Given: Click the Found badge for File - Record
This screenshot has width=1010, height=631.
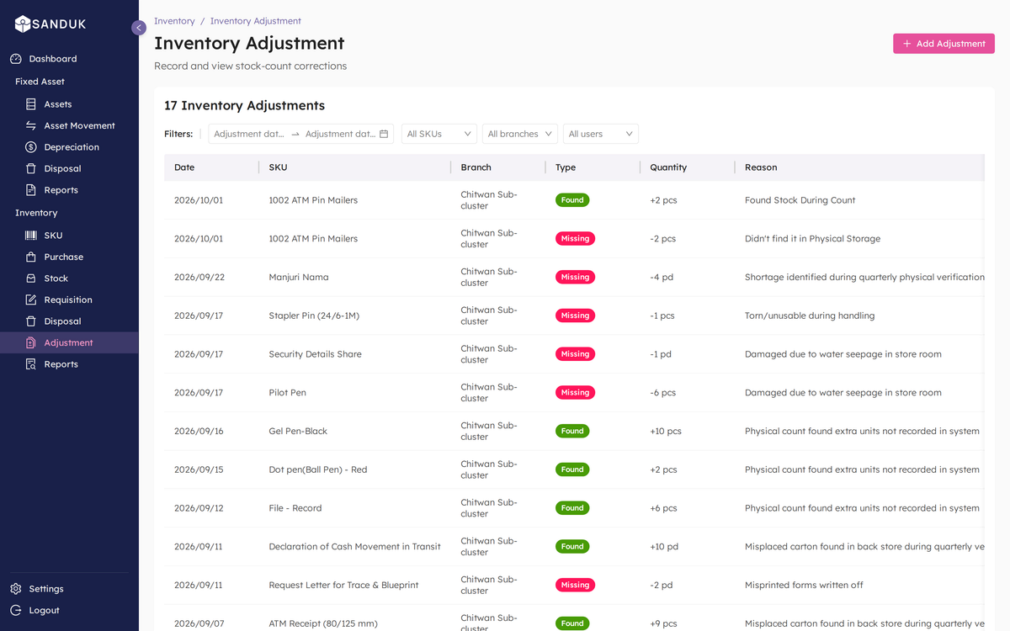Looking at the screenshot, I should click(572, 508).
